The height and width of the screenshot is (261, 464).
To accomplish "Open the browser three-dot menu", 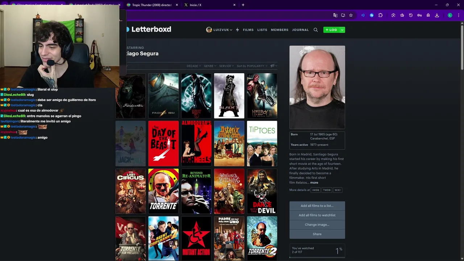I will coord(459,15).
